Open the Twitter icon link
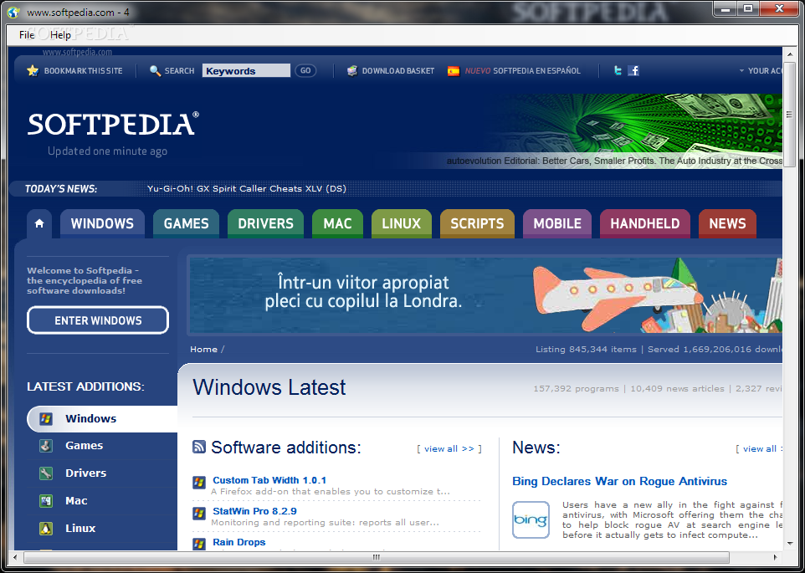 618,71
